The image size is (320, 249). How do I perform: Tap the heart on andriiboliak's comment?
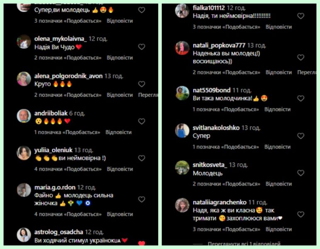(142, 122)
